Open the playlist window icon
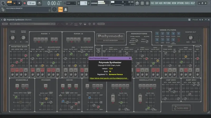The height and width of the screenshot is (118, 211). [x=137, y=3]
